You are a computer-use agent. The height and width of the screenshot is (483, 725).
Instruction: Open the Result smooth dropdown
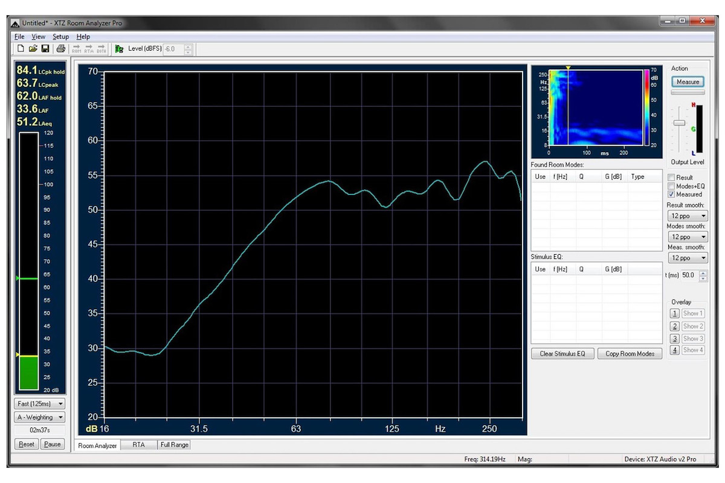coord(687,216)
